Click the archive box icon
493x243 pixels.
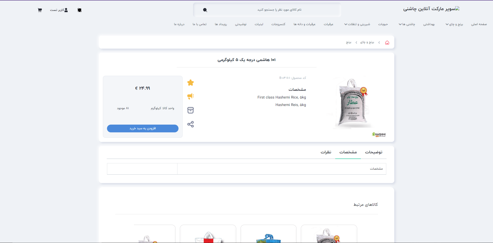tap(190, 110)
